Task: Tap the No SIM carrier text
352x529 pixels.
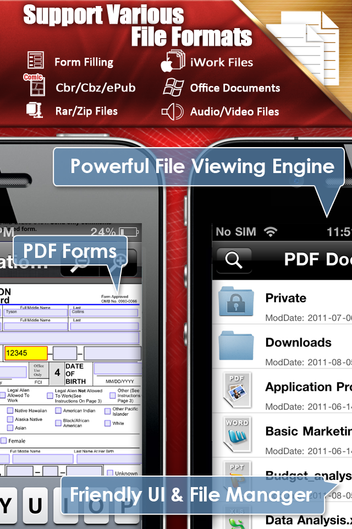Action: pyautogui.click(x=236, y=232)
